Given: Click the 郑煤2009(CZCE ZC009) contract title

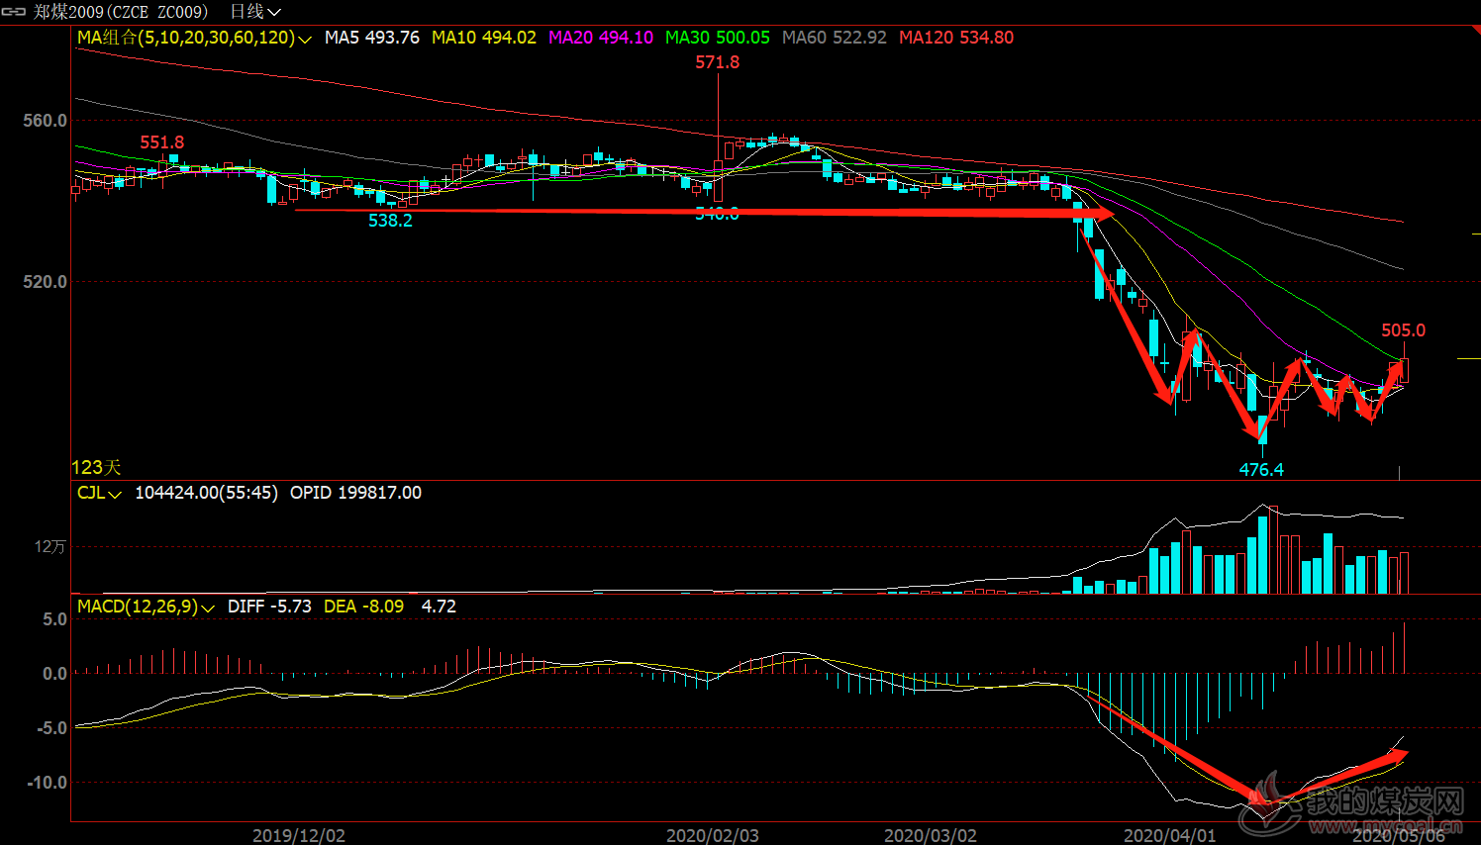Looking at the screenshot, I should [x=121, y=12].
